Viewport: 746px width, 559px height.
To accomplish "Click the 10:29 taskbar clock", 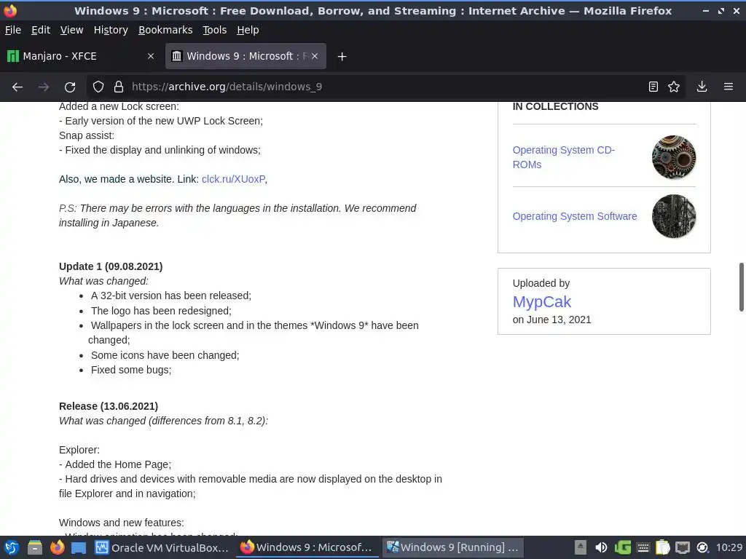I will click(729, 547).
